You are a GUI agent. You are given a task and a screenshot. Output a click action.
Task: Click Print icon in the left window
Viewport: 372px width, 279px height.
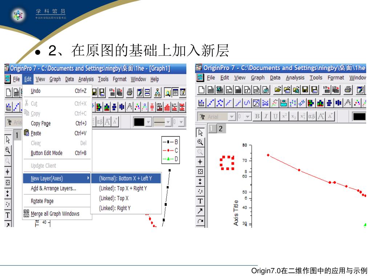130,92
